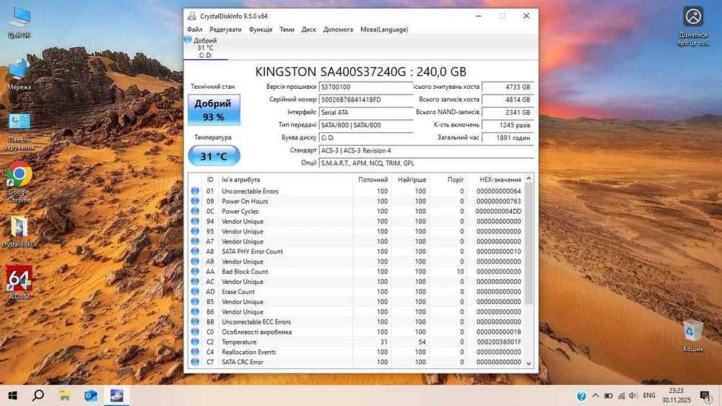Viewport: 722px width, 406px height.
Task: Click the status icon for Power On Hours
Action: (x=195, y=201)
